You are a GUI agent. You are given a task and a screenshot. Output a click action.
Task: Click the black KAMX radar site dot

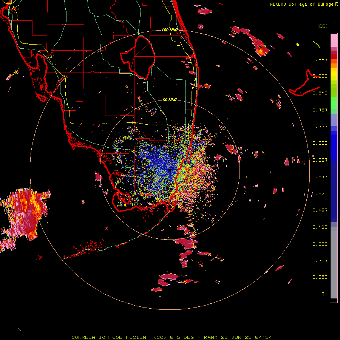(170, 170)
